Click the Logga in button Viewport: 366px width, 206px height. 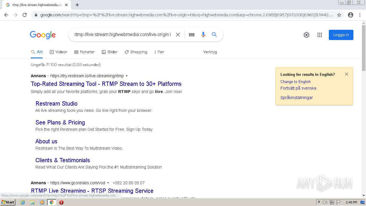click(341, 35)
